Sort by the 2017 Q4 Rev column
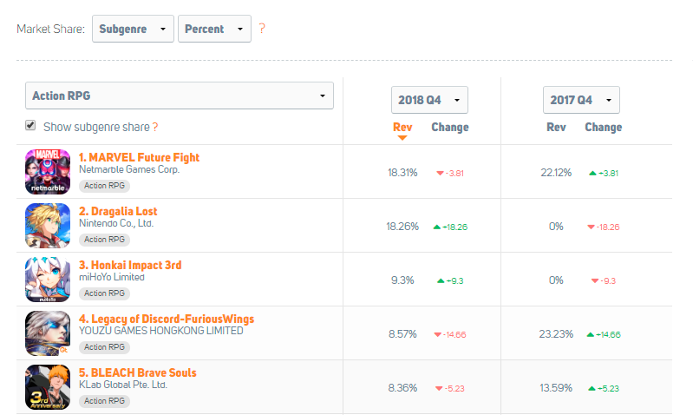 coord(556,127)
